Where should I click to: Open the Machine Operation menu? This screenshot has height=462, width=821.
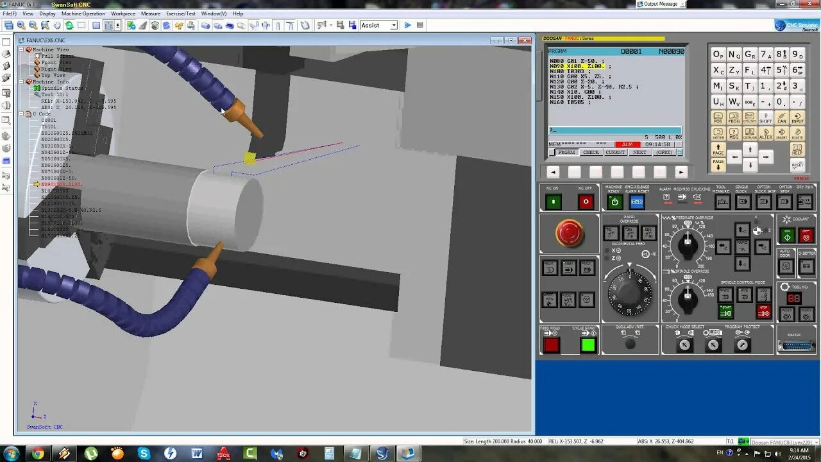point(83,13)
